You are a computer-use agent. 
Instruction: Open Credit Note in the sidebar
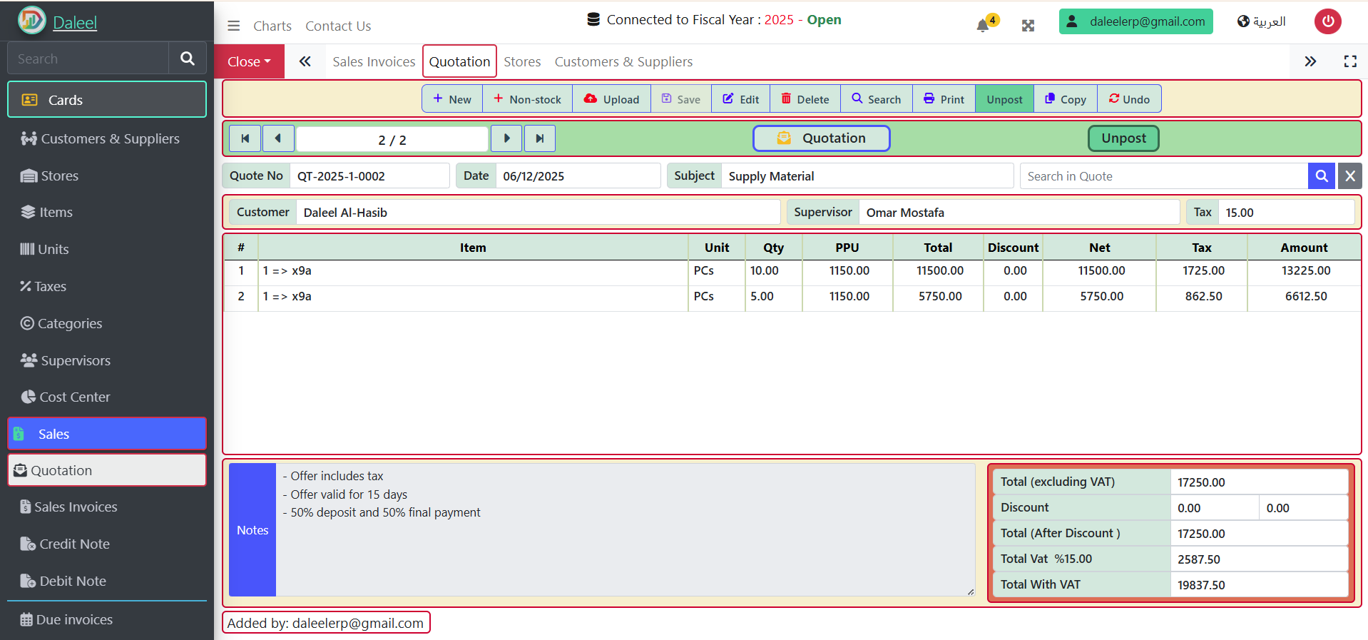tap(74, 544)
